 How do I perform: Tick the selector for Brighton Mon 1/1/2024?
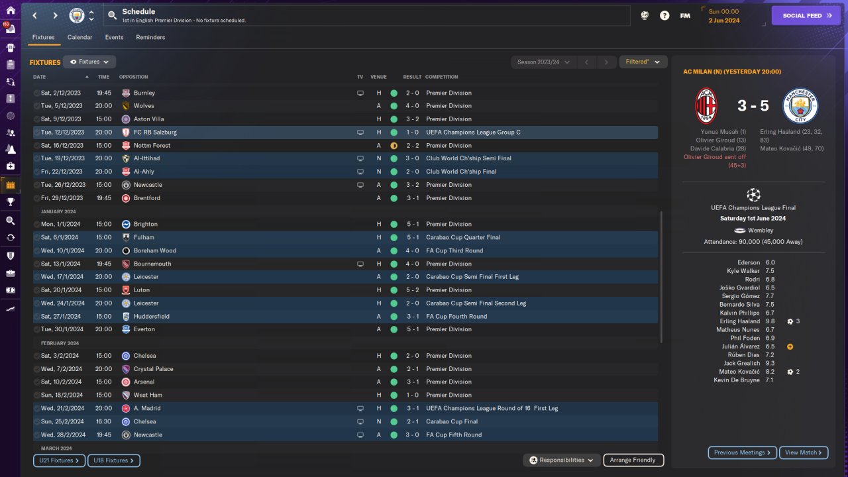click(37, 225)
